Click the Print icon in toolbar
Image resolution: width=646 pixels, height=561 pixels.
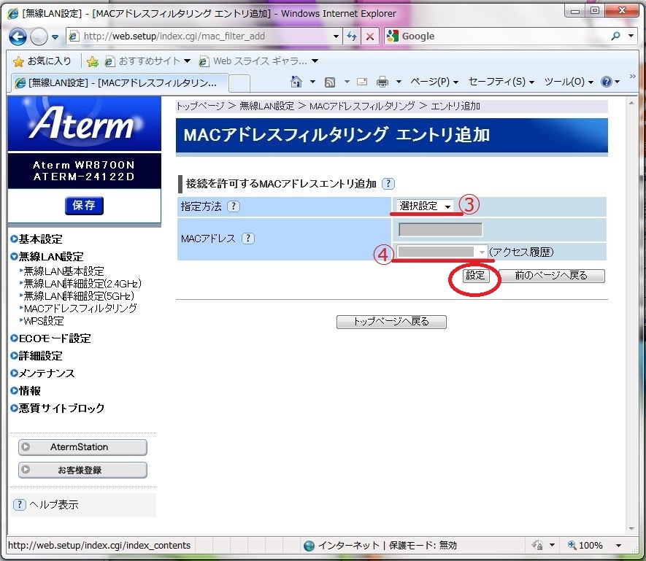pyautogui.click(x=382, y=82)
